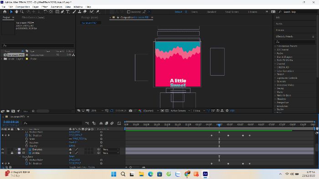Expand the Color Correction effects category
Screen dimensions: 319x179
pyautogui.click(x=275, y=71)
